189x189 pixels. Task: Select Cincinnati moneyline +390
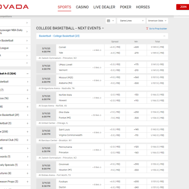coord(136,164)
